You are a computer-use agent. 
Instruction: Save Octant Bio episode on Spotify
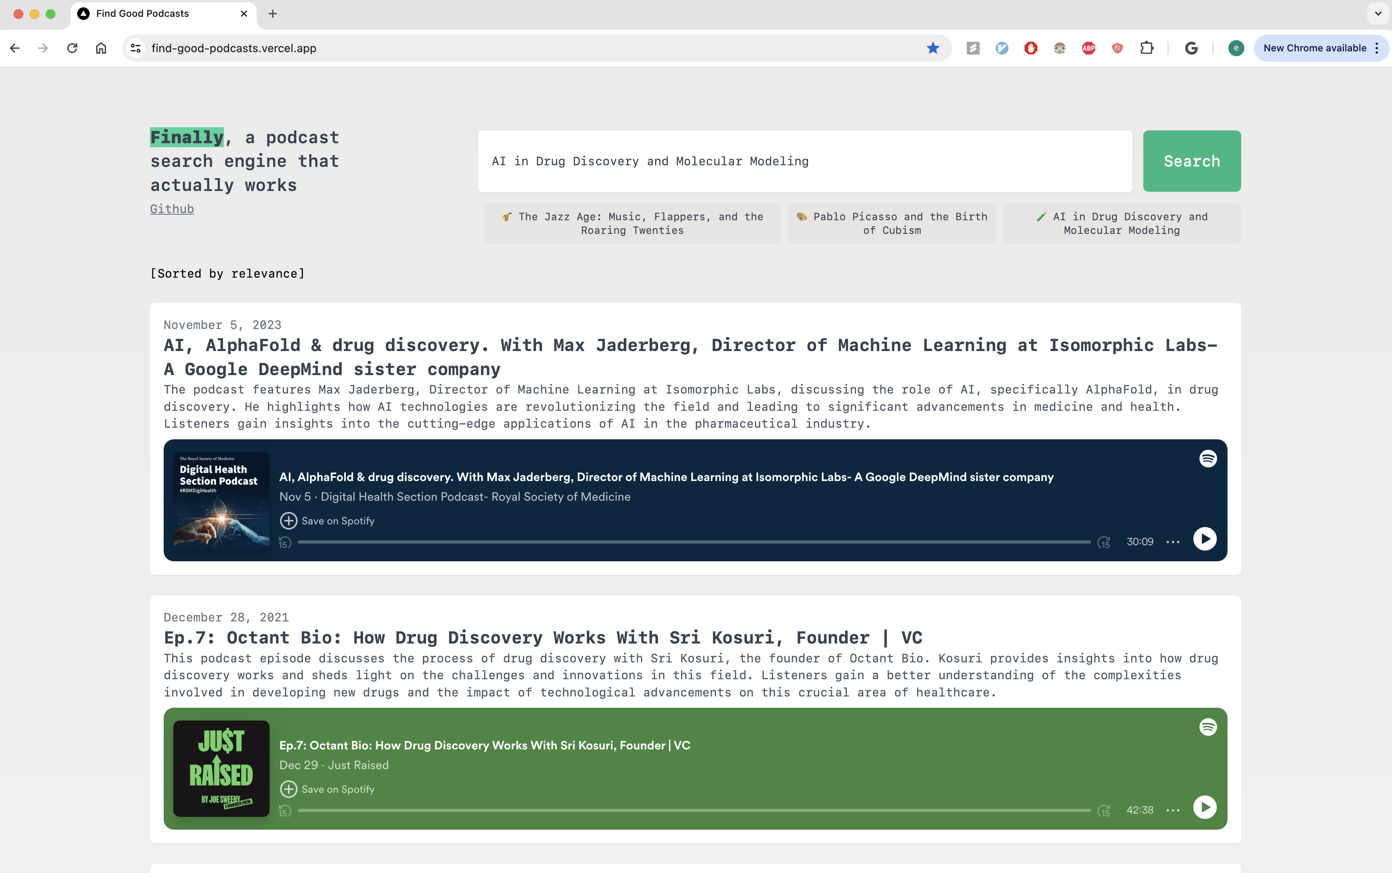tap(327, 789)
